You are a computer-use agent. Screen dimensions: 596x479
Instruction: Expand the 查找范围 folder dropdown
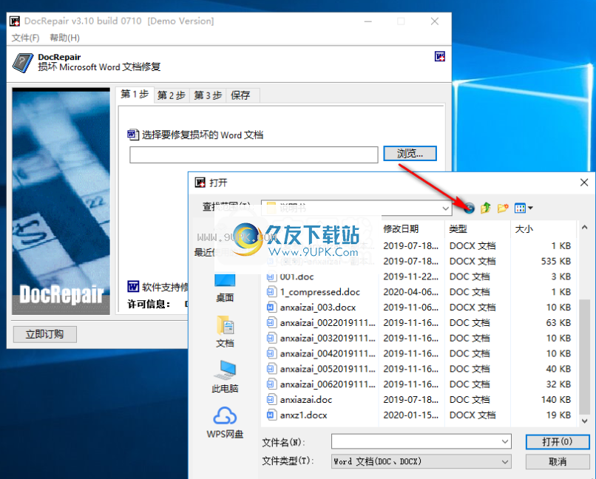click(445, 208)
